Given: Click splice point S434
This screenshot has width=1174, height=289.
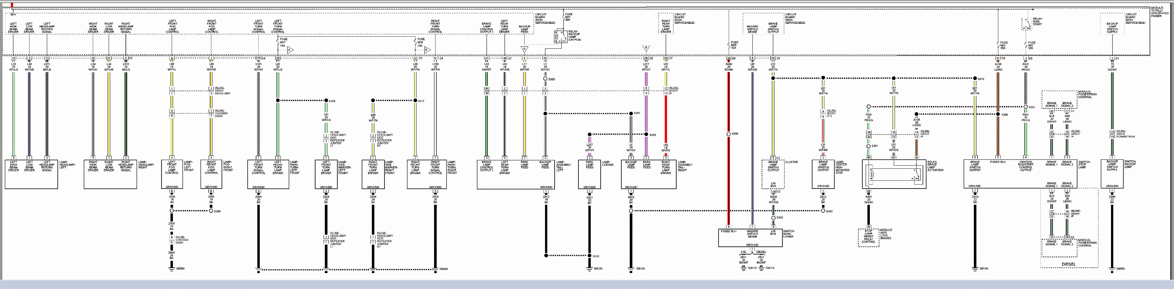Looking at the screenshot, I should click(589, 256).
